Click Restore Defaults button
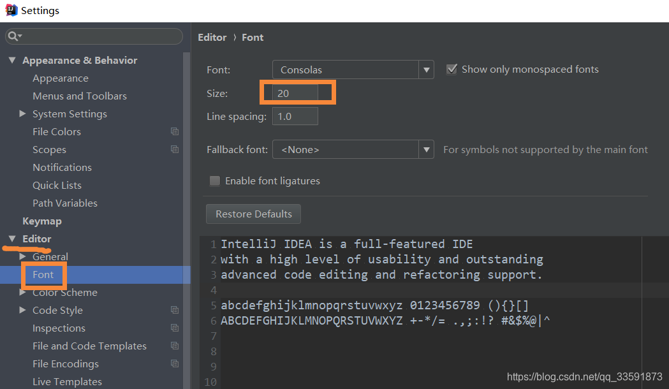The height and width of the screenshot is (389, 669). [x=253, y=214]
